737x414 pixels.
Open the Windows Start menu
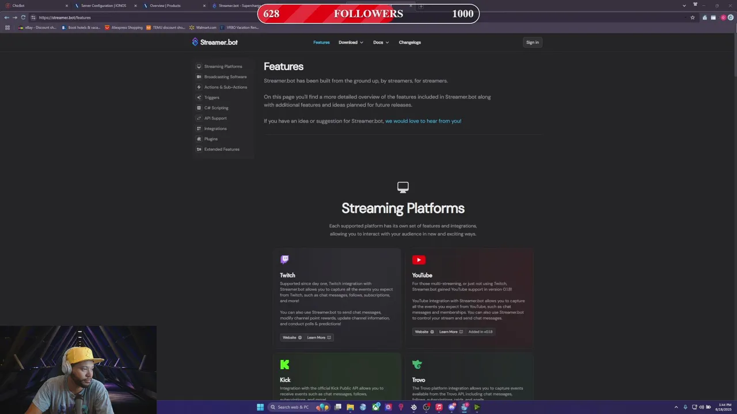[260, 407]
